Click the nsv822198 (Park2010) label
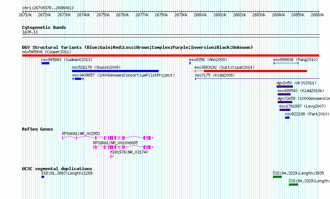The height and width of the screenshot is (199, 330). 307,114
